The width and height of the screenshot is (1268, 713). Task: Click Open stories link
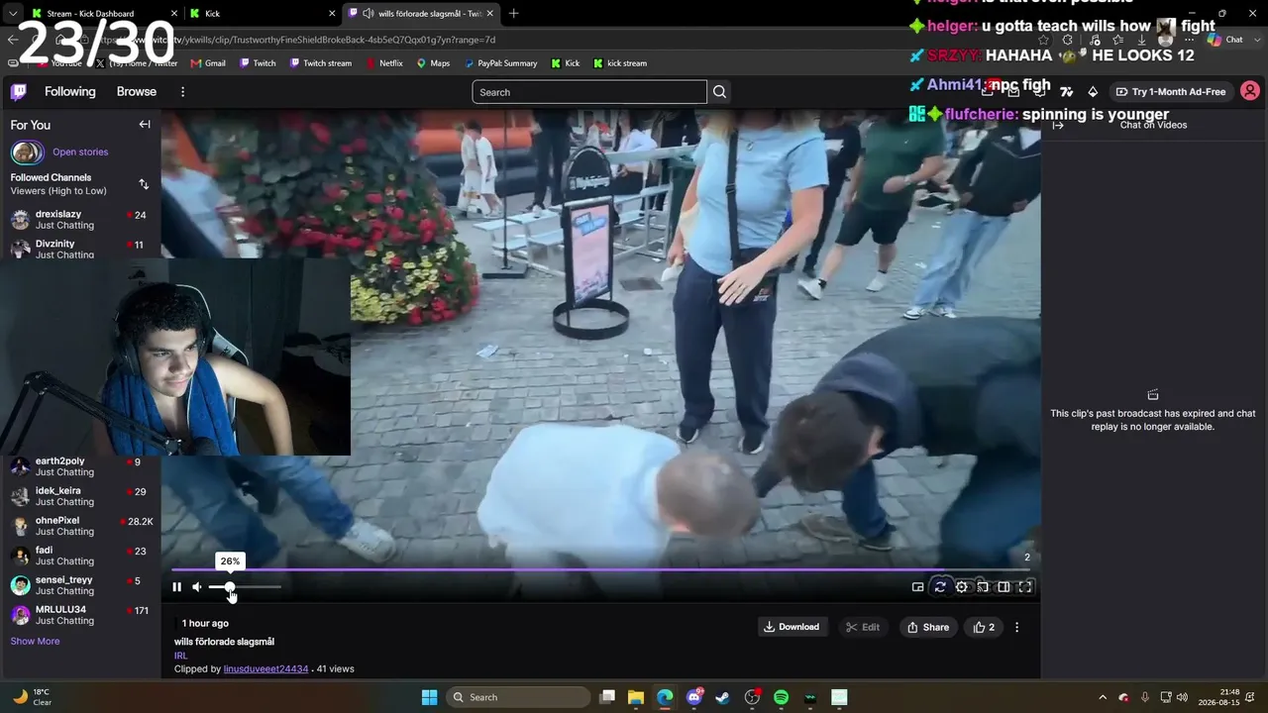(80, 153)
